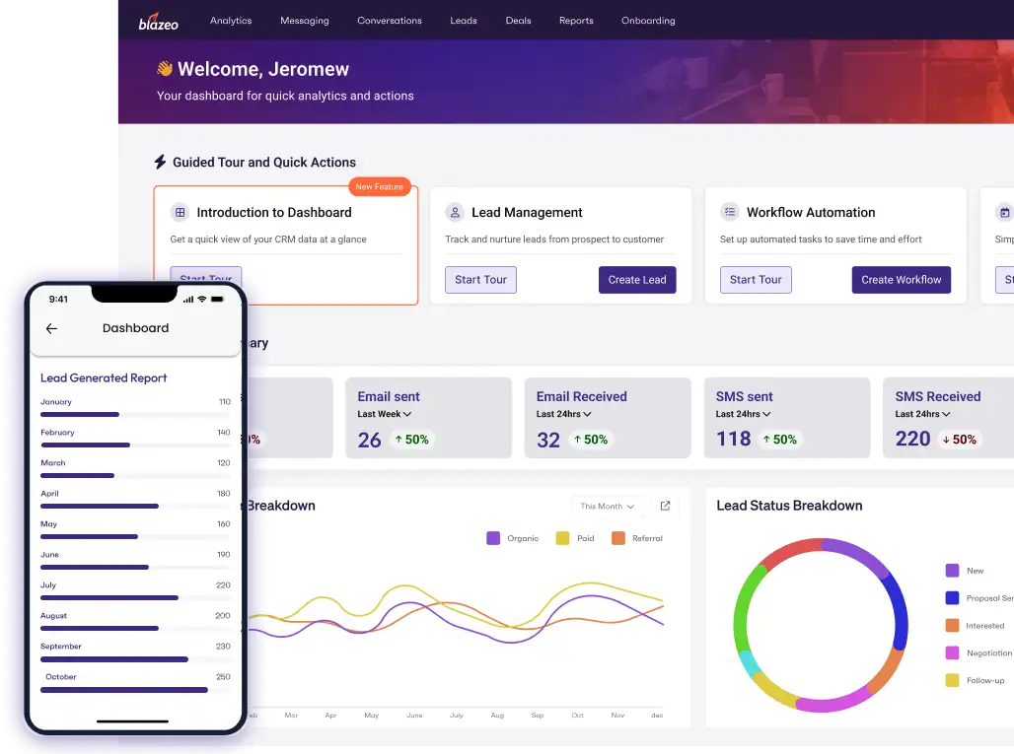Image resolution: width=1014 pixels, height=754 pixels.
Task: Click the list icon on Workflow Automation card
Action: 730,212
